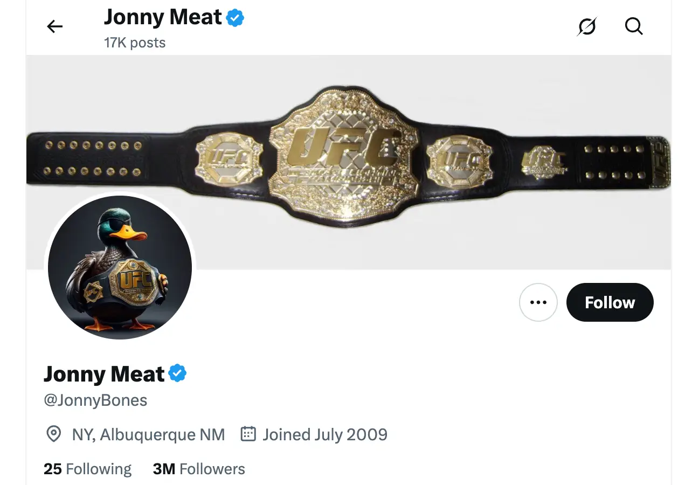Click the verified badge beside Jonny Meat header
The width and height of the screenshot is (692, 485).
(x=234, y=17)
